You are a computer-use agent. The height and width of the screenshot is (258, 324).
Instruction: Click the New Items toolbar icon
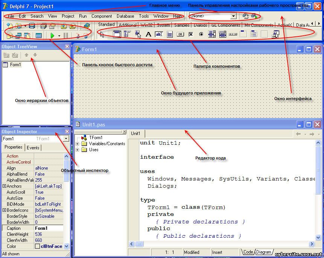click(x=9, y=26)
